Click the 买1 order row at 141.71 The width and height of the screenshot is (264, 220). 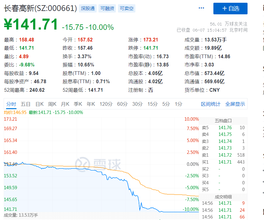[223, 162]
